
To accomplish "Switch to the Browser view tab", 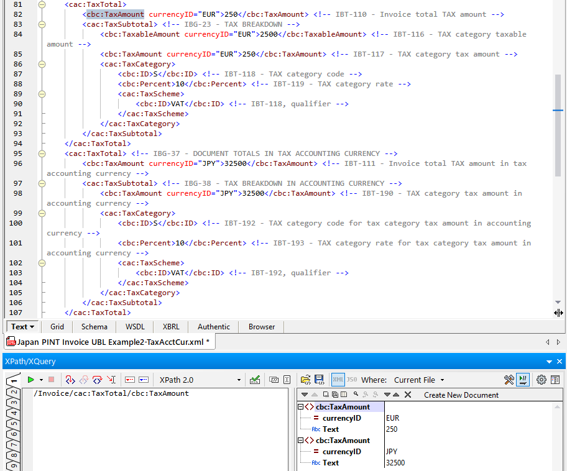I will [262, 327].
